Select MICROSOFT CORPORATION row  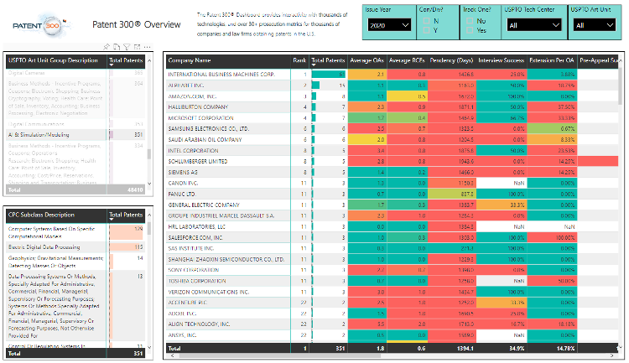392,118
